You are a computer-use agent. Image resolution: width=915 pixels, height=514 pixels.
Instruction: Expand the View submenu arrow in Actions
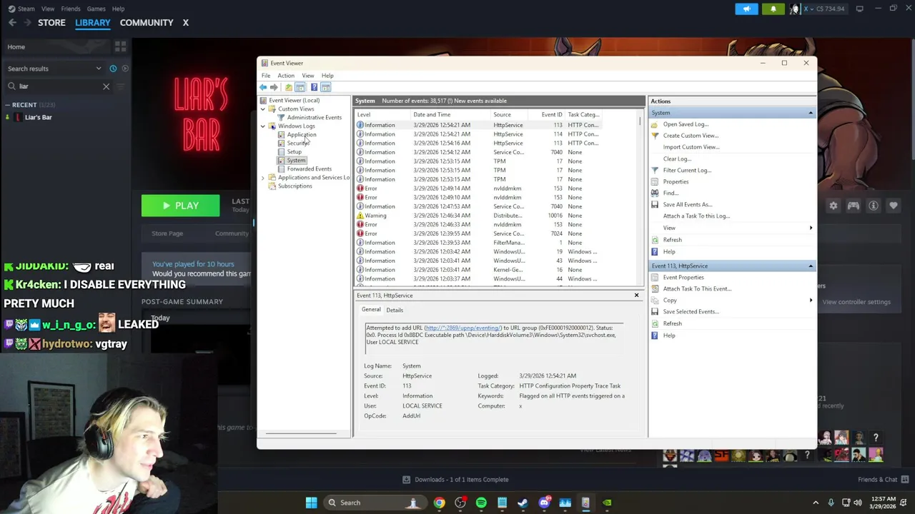pos(811,228)
